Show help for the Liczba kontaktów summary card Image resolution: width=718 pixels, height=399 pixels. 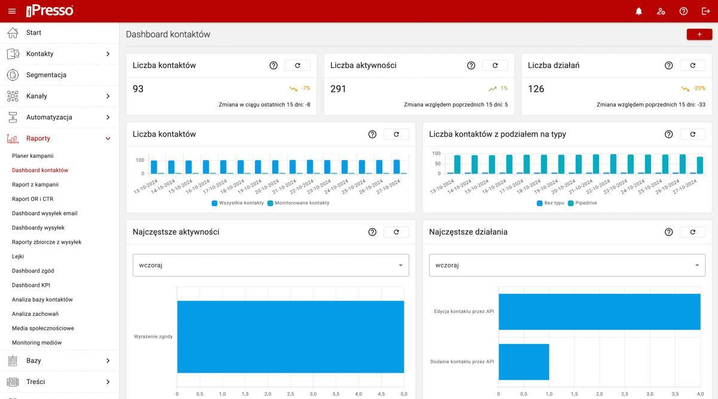[x=273, y=66]
